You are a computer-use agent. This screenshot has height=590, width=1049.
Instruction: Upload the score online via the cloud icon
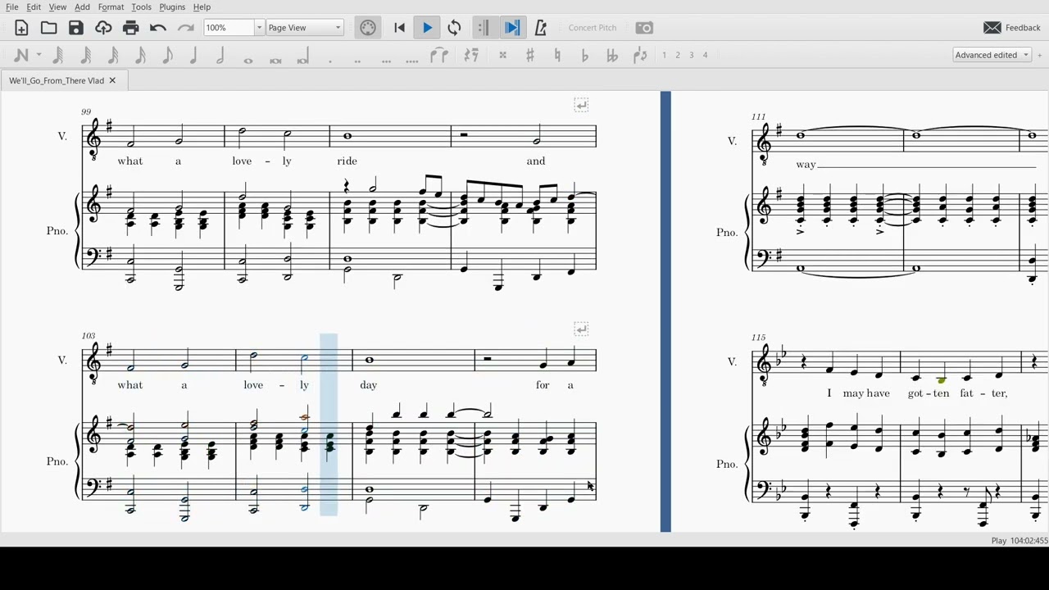[x=103, y=28]
